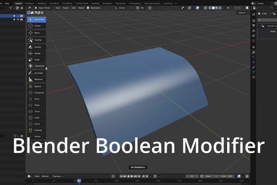Toggle proportional editing button
Viewport: 277px width, 185px height.
150,8
